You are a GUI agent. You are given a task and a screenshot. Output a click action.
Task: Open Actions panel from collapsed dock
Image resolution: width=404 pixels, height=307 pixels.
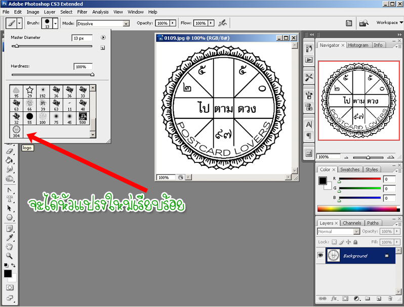coord(309,60)
